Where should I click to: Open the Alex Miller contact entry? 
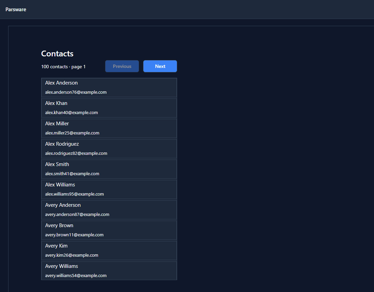tap(109, 128)
